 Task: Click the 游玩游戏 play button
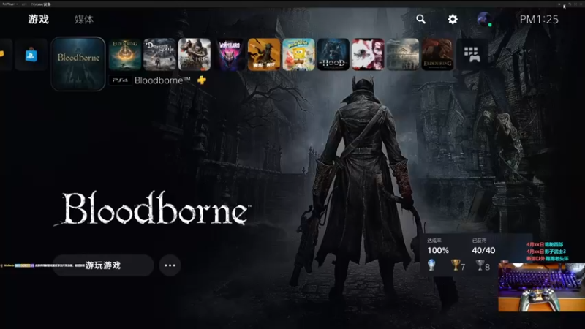[103, 265]
